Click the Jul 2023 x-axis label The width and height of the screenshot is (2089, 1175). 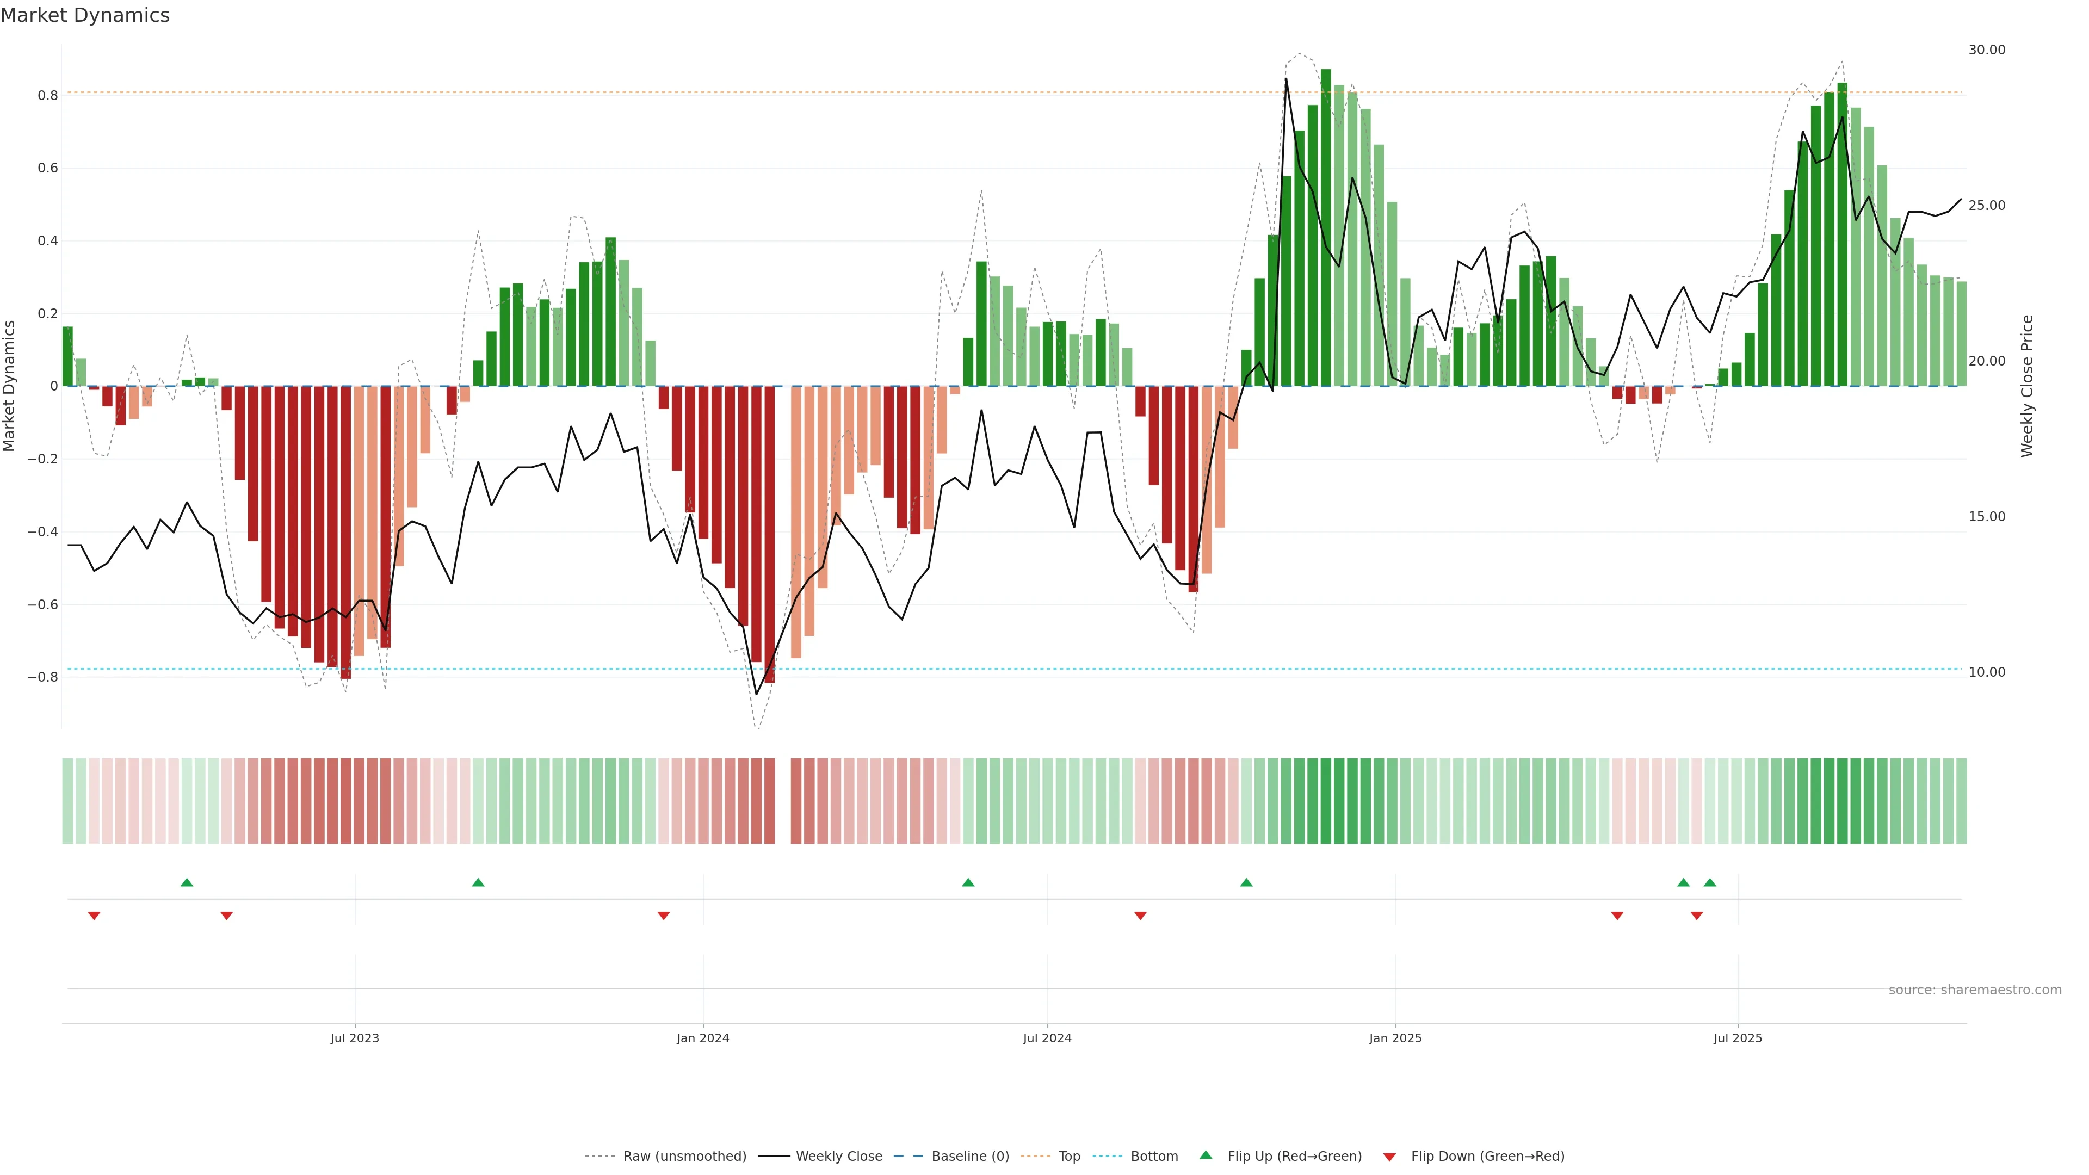[x=354, y=1038]
